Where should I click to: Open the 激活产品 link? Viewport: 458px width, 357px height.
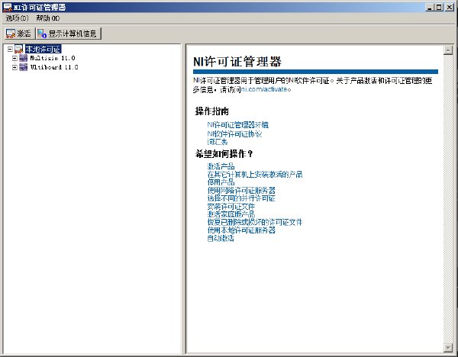click(x=221, y=166)
